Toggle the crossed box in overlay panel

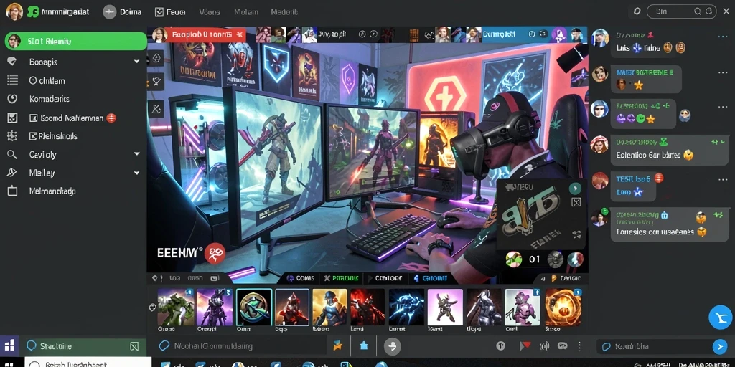[576, 202]
